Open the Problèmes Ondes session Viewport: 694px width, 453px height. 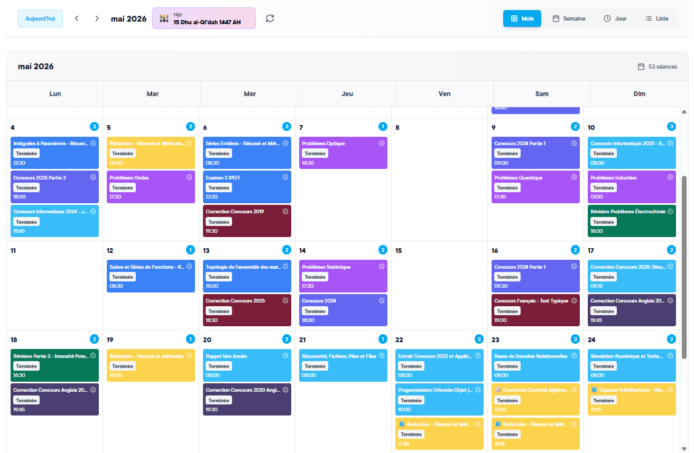[x=151, y=187]
